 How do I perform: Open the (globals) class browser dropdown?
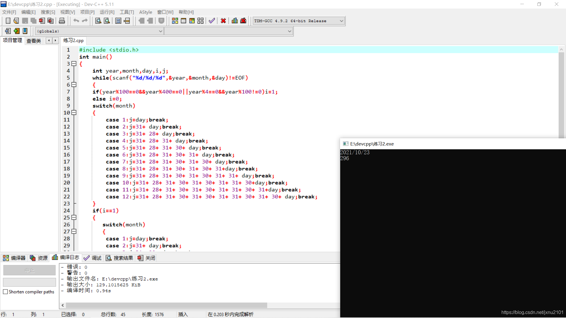coord(99,31)
